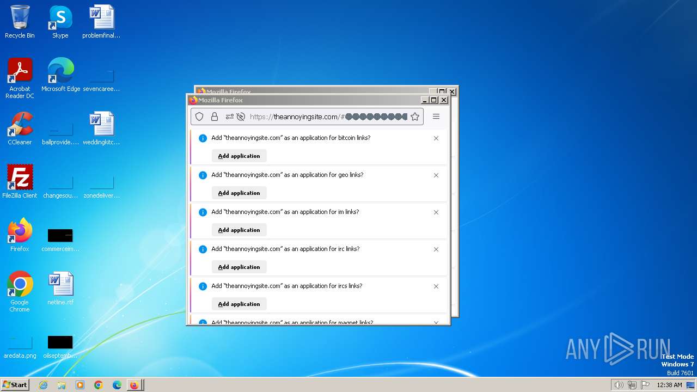Open Chrome from taskbar
Viewport: 697px width, 392px height.
pos(99,385)
